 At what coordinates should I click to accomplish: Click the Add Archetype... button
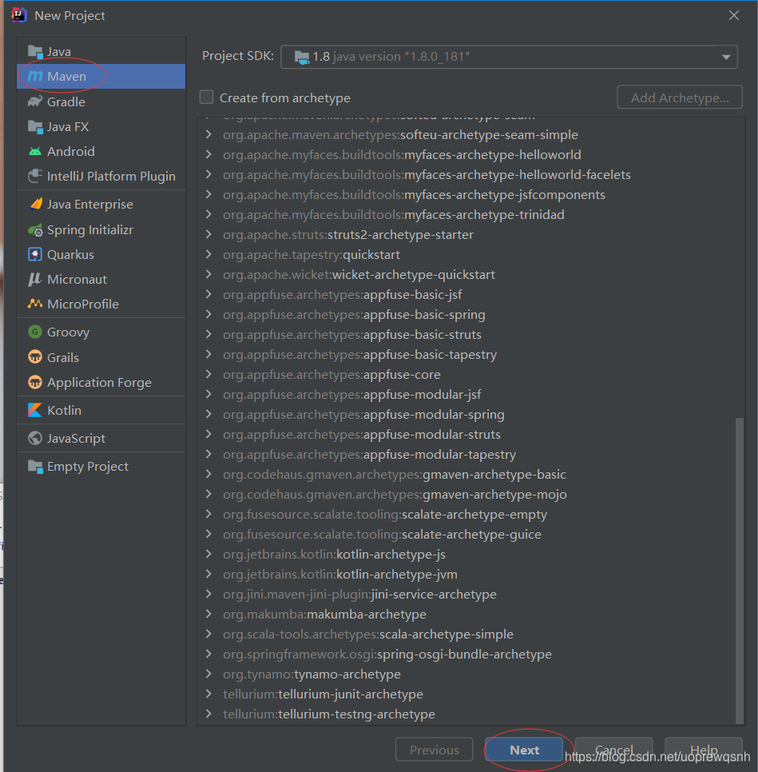pos(680,97)
